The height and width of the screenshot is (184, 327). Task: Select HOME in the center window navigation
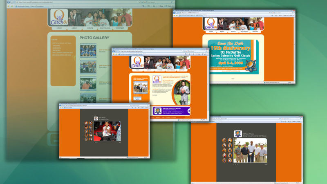137,70
